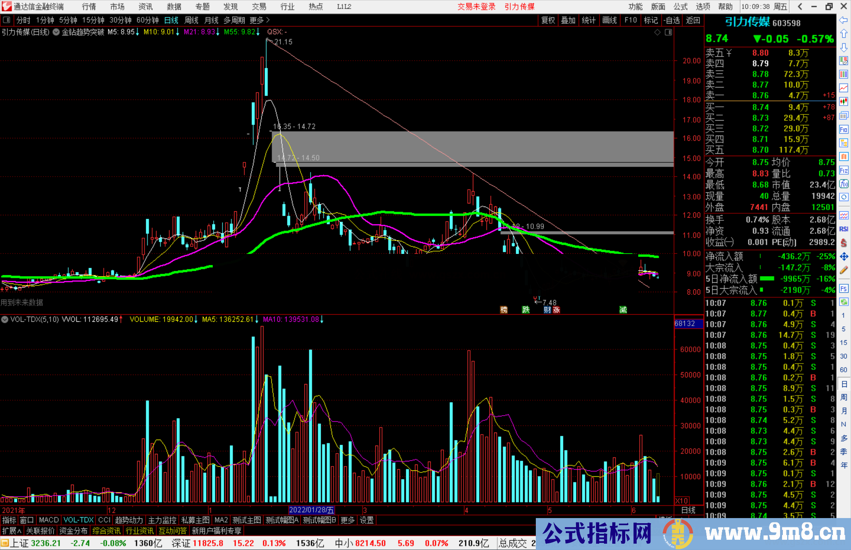Screen dimensions: 851x550
Task: Select the 5分钟 period tab
Action: (68, 20)
